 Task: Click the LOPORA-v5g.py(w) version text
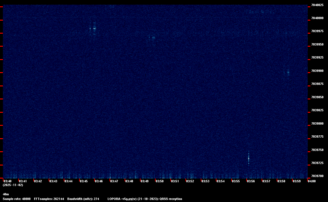[x=122, y=199]
